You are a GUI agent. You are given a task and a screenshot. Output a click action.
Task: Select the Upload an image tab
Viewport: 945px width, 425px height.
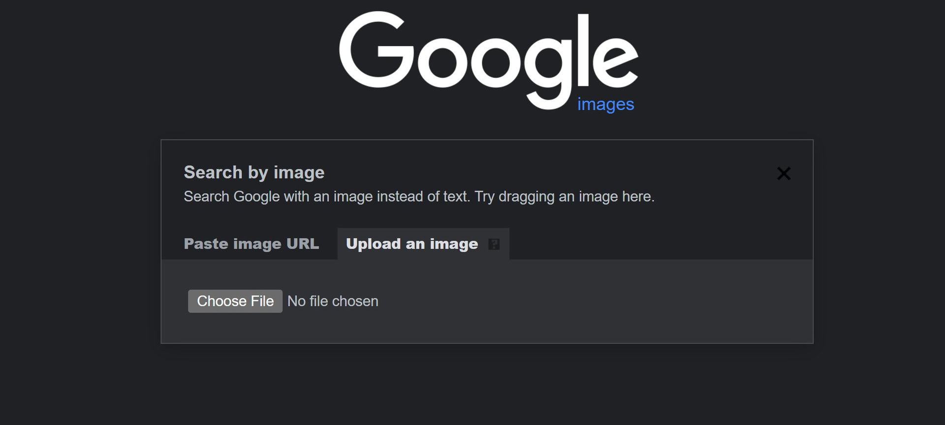[x=412, y=244]
